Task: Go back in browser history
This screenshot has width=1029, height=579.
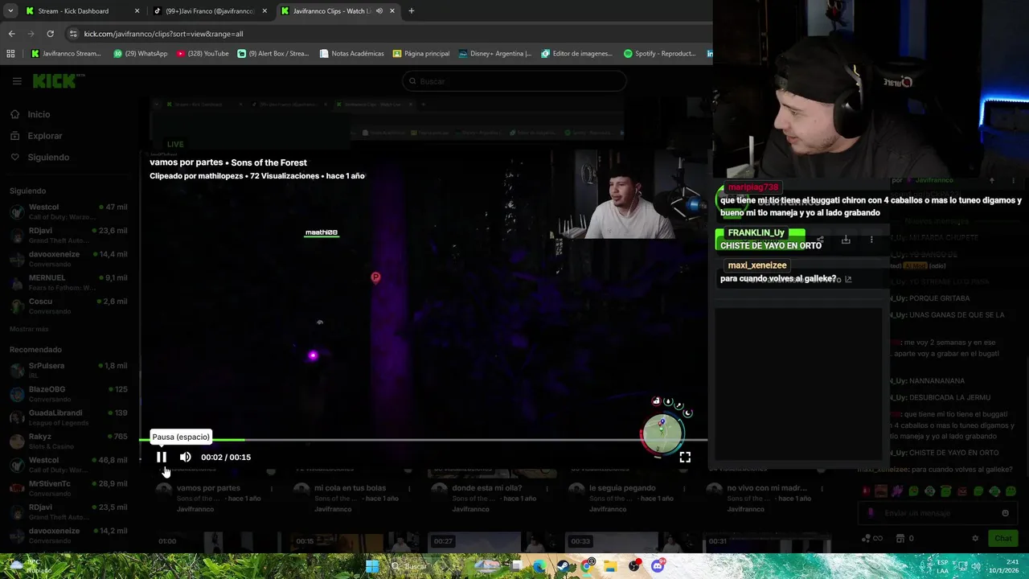Action: (x=11, y=34)
